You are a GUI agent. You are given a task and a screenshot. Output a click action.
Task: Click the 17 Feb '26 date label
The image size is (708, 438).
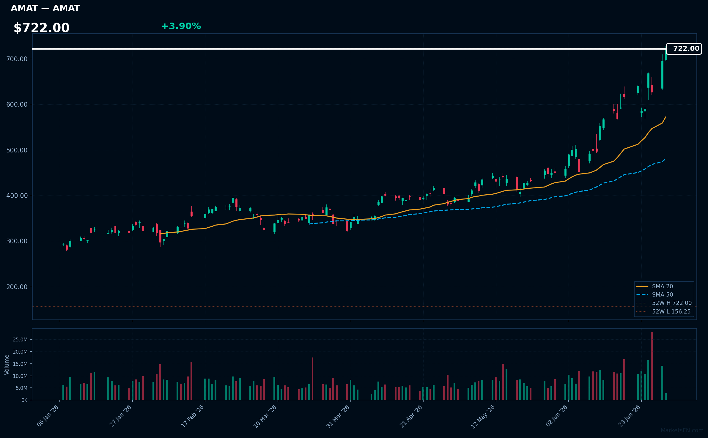pyautogui.click(x=193, y=416)
